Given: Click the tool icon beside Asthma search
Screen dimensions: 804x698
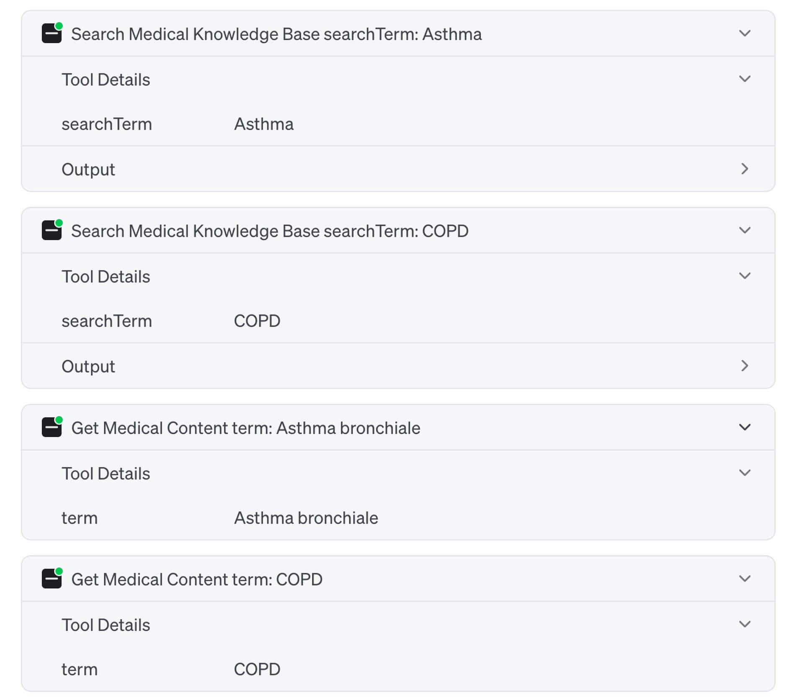Looking at the screenshot, I should coord(52,33).
